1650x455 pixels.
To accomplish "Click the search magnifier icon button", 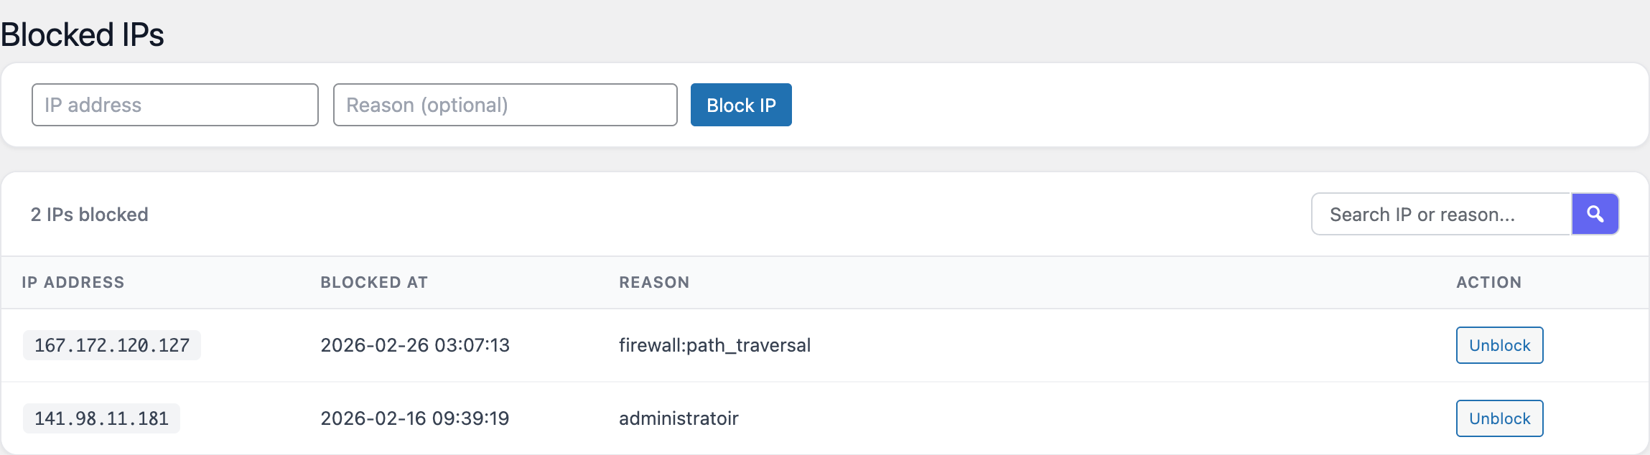I will point(1595,214).
